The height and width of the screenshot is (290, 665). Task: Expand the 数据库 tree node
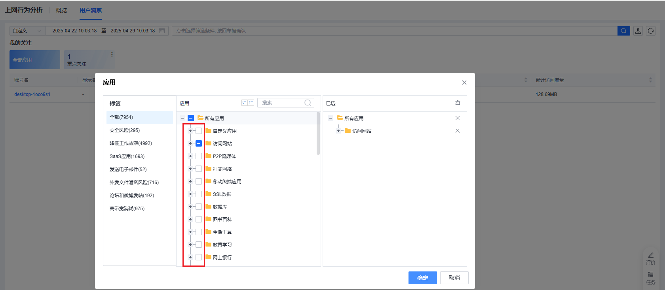(190, 207)
